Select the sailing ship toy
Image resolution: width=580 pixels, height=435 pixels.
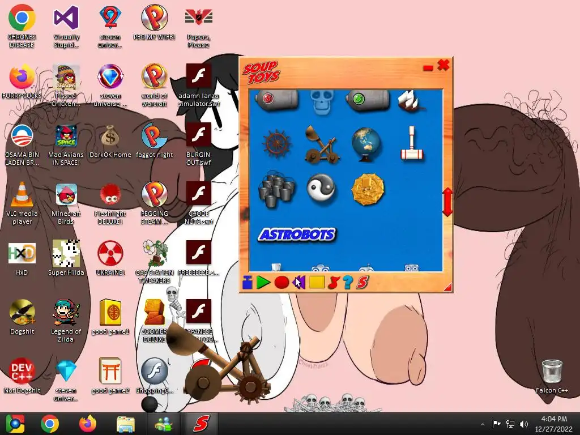pyautogui.click(x=411, y=101)
